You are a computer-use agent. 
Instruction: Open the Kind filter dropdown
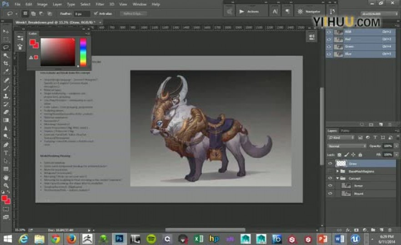point(341,137)
